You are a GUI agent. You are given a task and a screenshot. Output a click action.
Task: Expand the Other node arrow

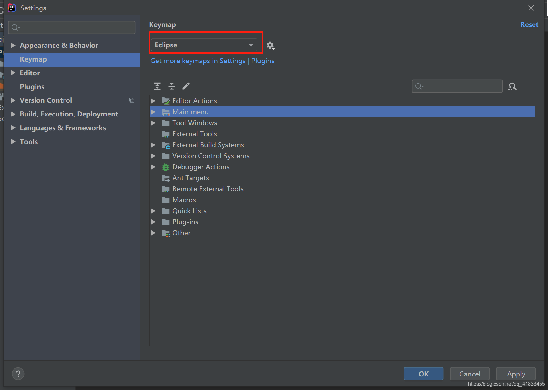153,233
